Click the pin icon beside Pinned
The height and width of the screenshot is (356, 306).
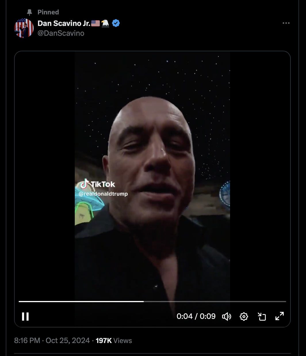pos(29,12)
